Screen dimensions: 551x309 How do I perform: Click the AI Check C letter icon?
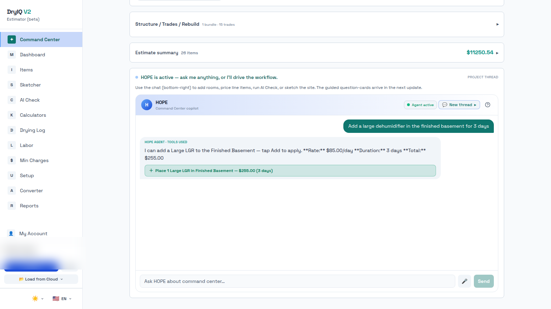pos(12,100)
